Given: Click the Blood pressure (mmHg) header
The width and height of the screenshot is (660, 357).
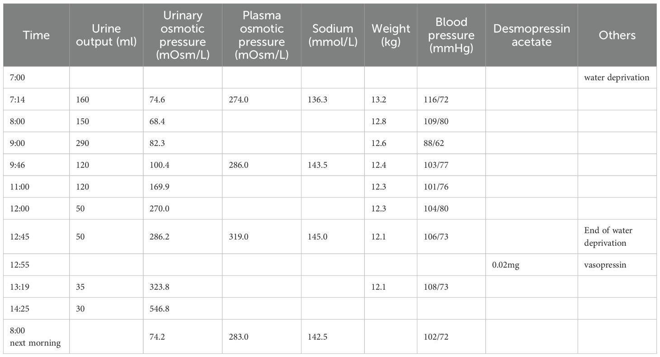Looking at the screenshot, I should (451, 35).
